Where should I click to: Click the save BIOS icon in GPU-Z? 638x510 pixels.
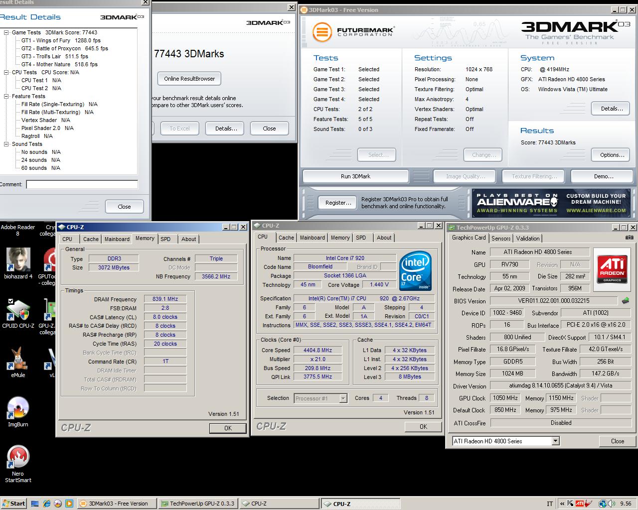coord(626,300)
